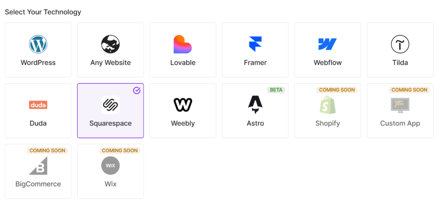Viewport: 440px width, 202px height.
Task: Click the Astro label text
Action: point(255,123)
